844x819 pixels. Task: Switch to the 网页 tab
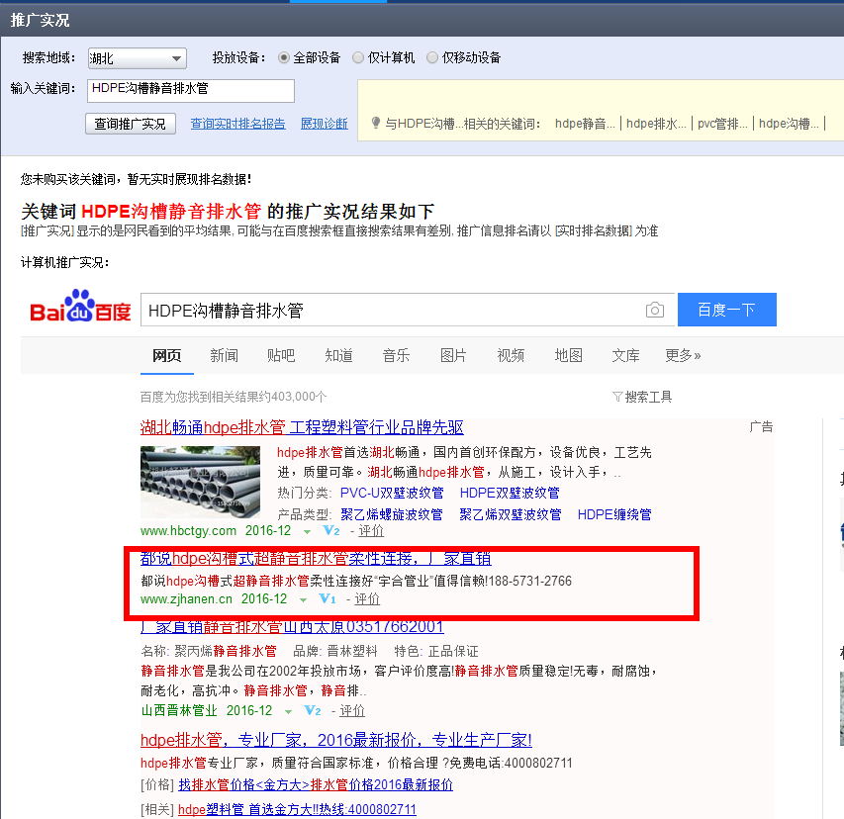[x=167, y=356]
